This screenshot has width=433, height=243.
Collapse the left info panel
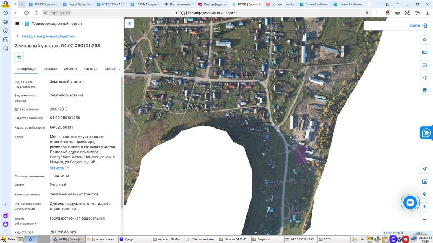click(x=129, y=24)
